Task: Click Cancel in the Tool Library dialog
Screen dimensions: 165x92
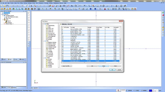Action: [119, 70]
